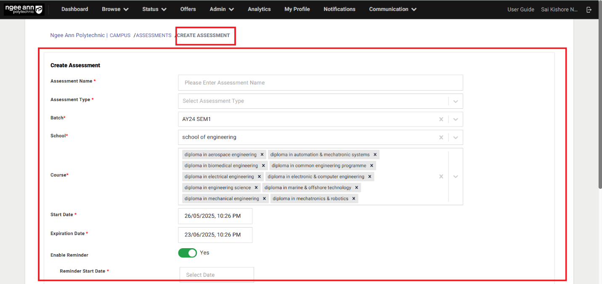Go to ASSESSMENTS breadcrumb link
Viewport: 602px width, 284px height.
pyautogui.click(x=154, y=35)
